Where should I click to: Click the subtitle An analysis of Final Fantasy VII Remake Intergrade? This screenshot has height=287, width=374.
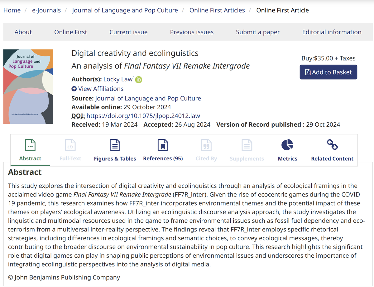[161, 66]
